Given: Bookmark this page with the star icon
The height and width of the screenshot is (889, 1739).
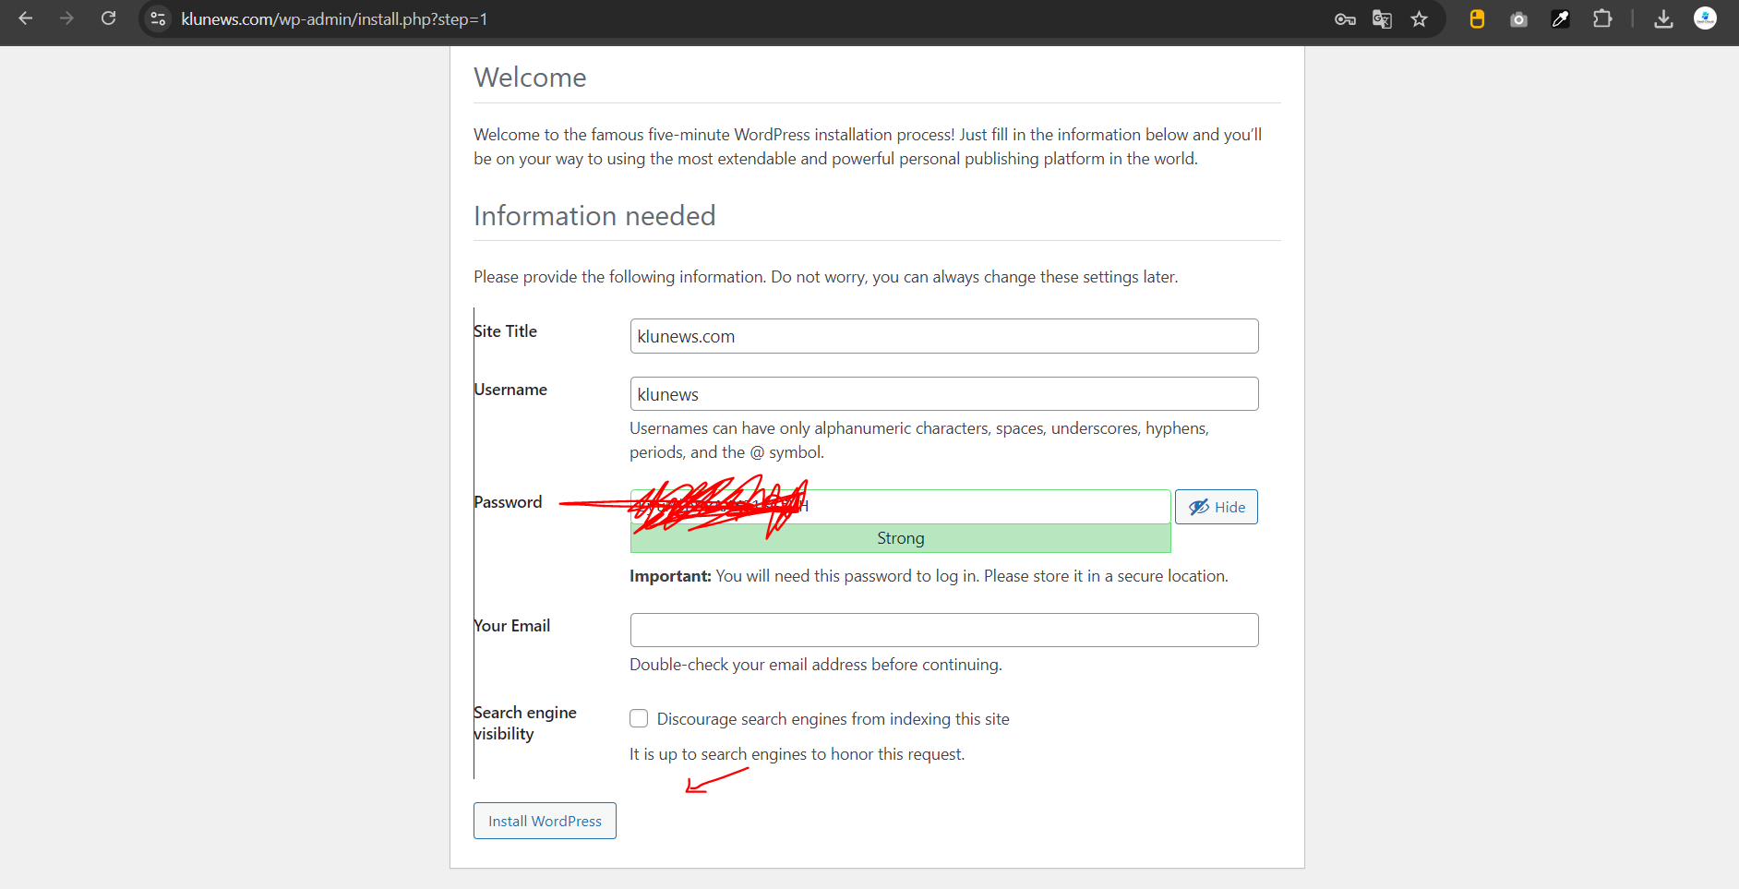Looking at the screenshot, I should coord(1420,19).
